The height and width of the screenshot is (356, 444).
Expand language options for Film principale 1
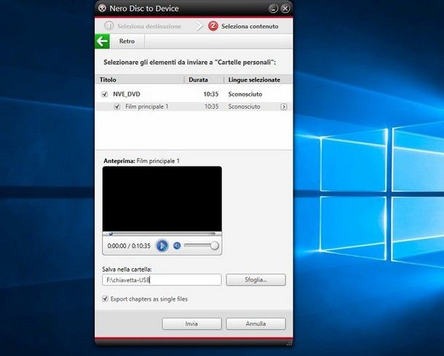[x=283, y=107]
